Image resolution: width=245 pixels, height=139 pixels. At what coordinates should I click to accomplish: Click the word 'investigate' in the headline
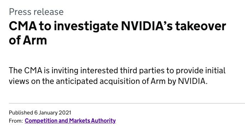pos(86,26)
